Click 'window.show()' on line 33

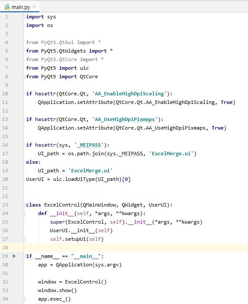57,290
